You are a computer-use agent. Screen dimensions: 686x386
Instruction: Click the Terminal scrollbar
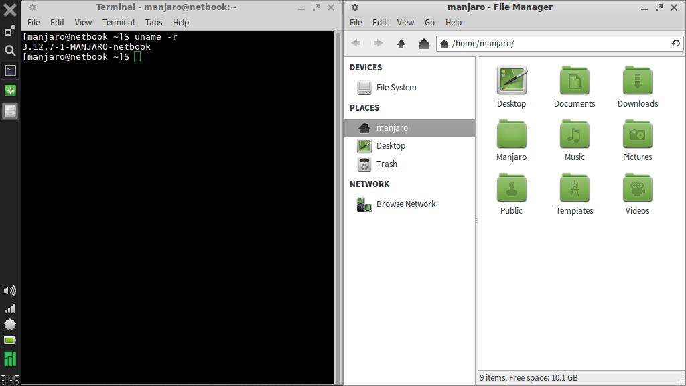point(338,208)
